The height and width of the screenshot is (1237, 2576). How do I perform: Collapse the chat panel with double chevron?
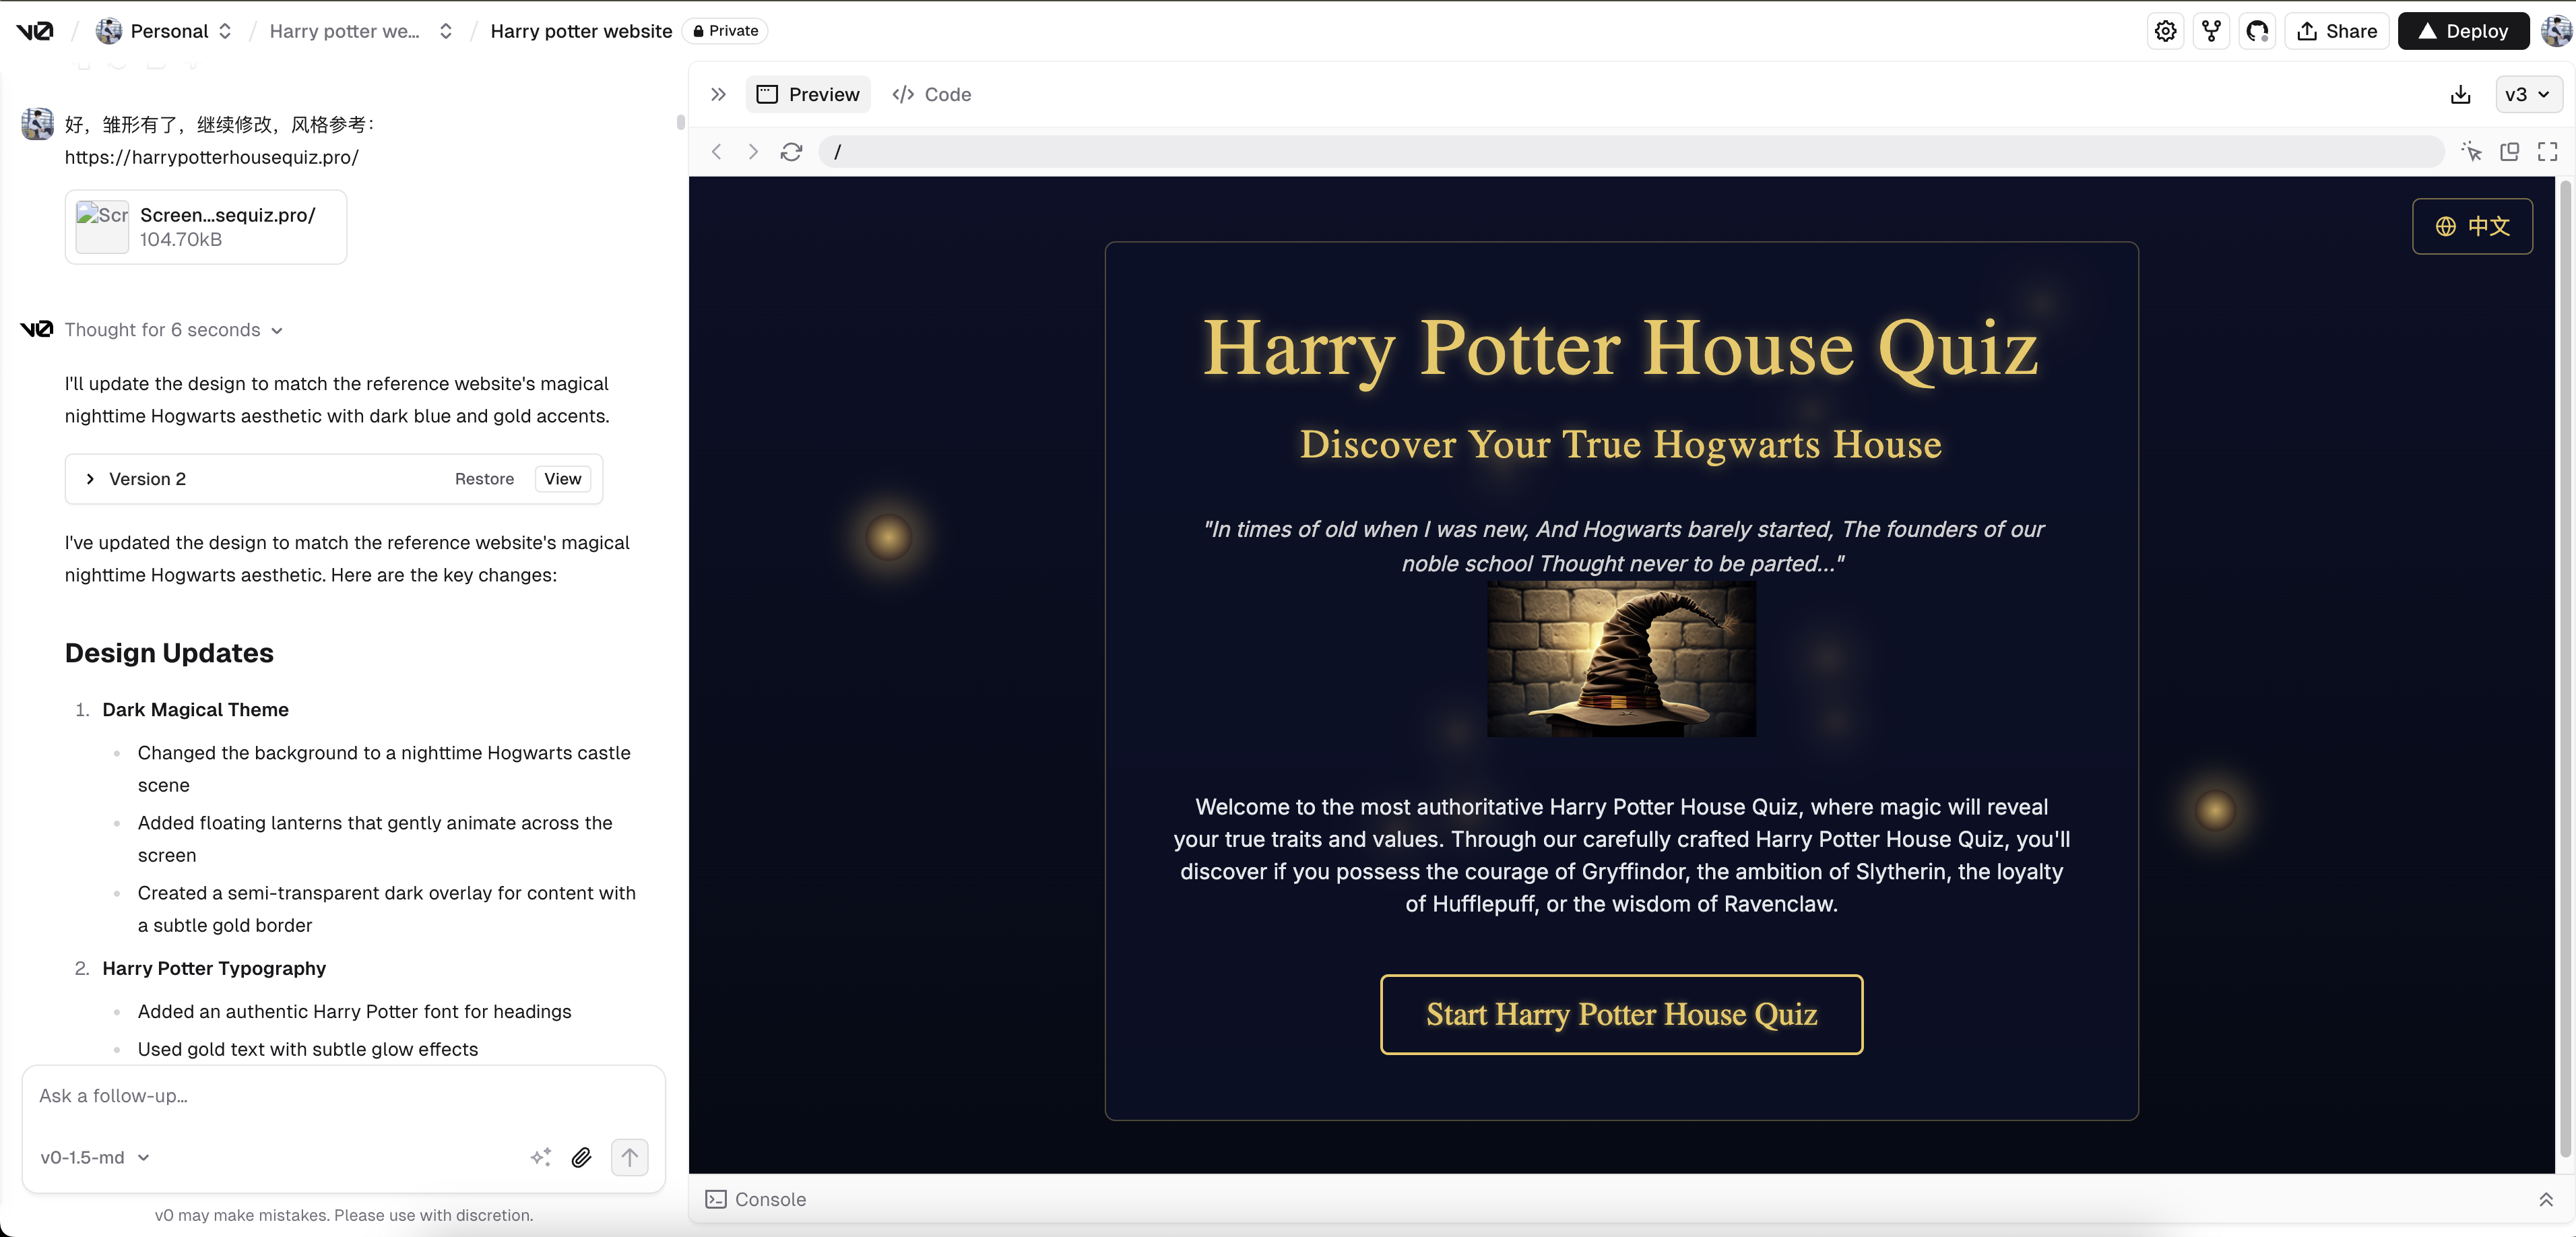tap(718, 94)
